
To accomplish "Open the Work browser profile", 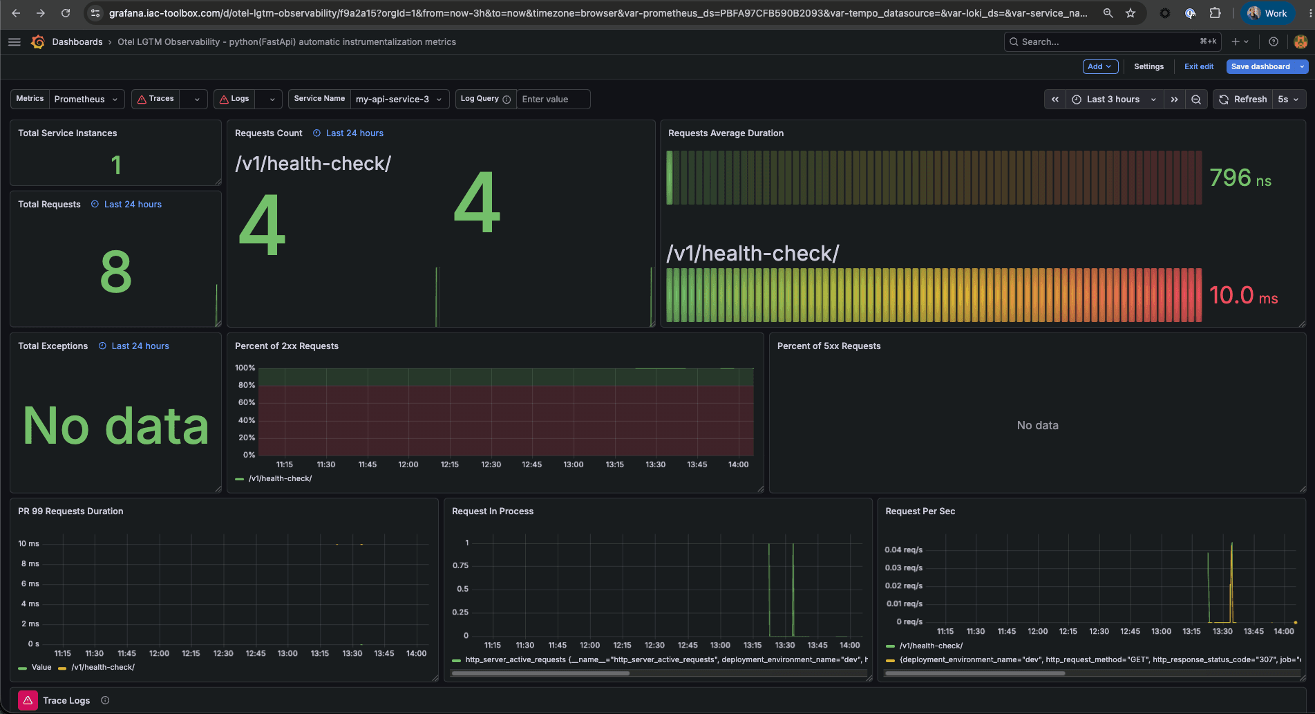I will [1268, 13].
